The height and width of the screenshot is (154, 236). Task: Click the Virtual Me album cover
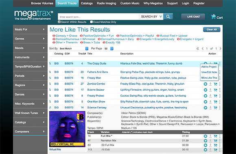coord(67,129)
